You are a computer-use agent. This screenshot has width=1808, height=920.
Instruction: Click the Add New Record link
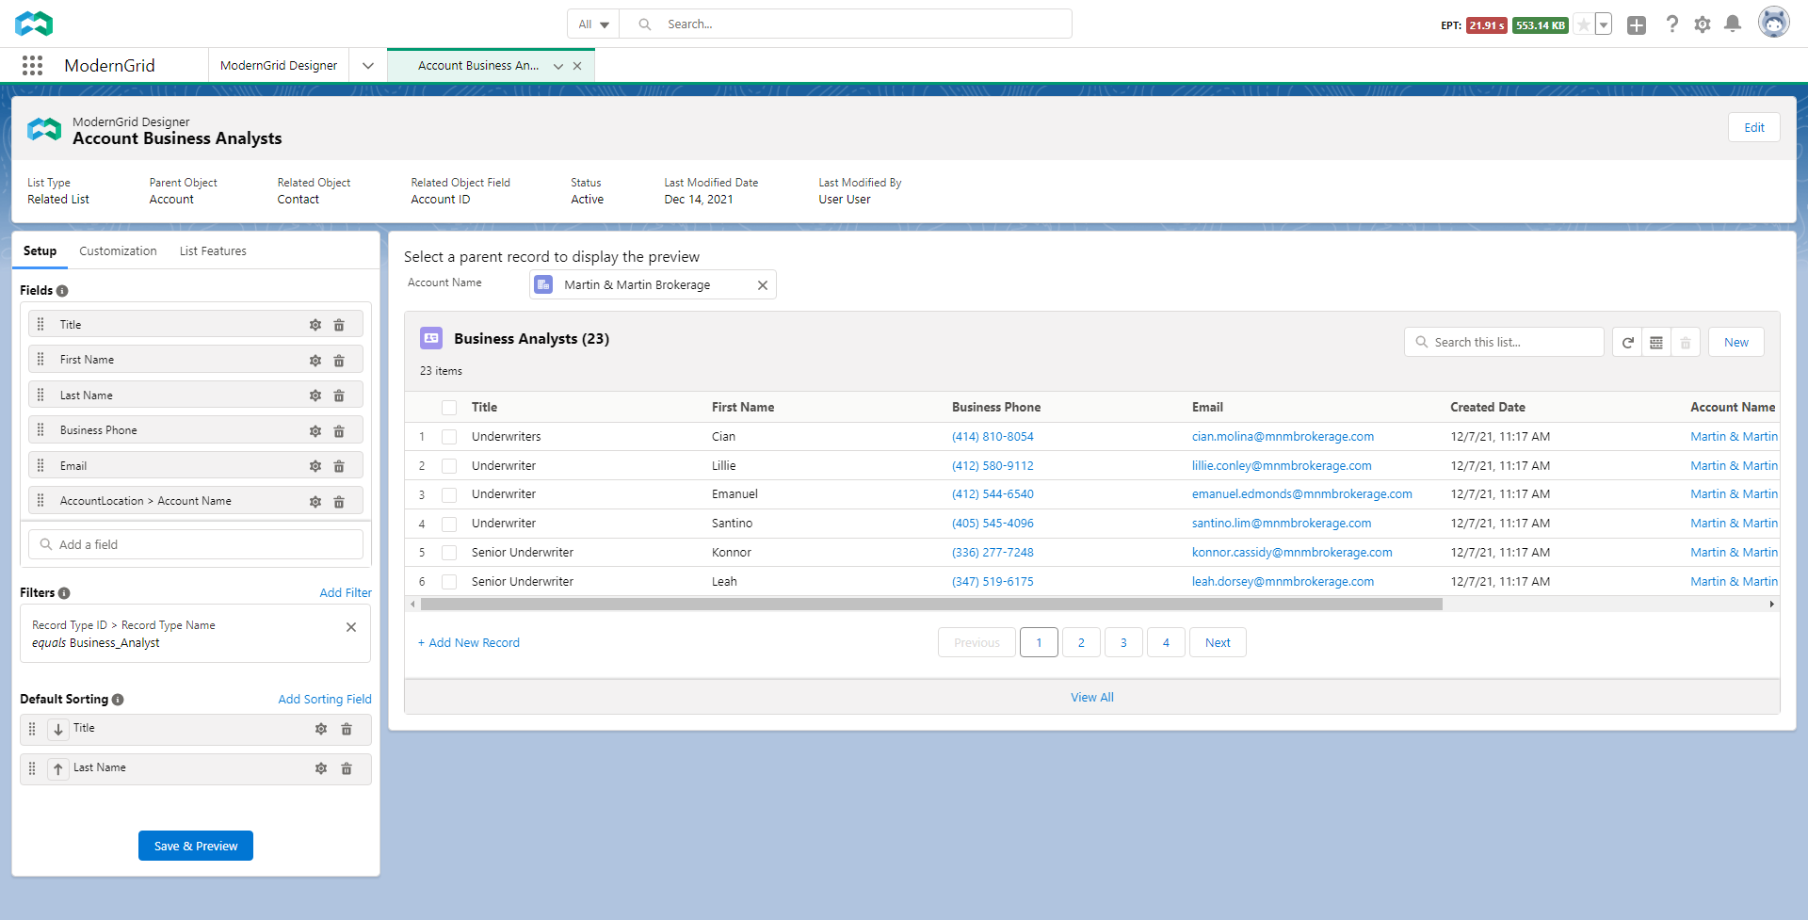point(469,643)
